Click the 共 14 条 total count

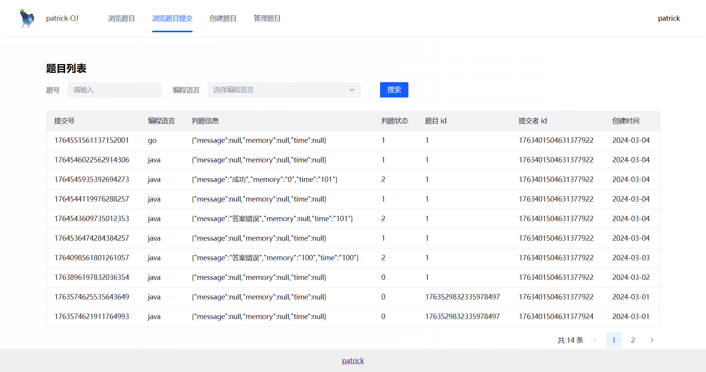[570, 340]
